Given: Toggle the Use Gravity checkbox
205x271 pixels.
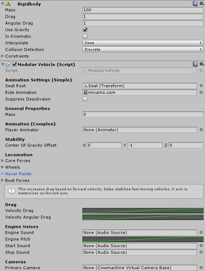Looking at the screenshot, I should tap(85, 30).
